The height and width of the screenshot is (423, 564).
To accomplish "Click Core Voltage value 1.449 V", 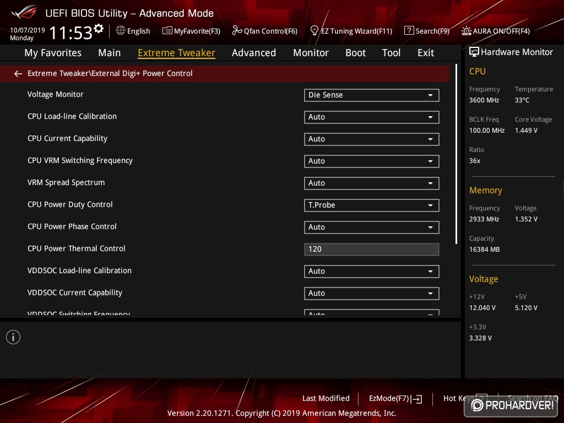I will click(x=526, y=130).
